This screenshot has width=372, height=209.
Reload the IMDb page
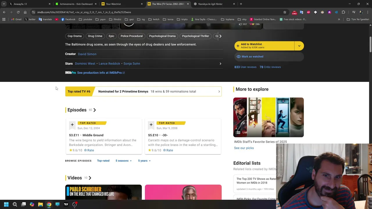pos(18,12)
